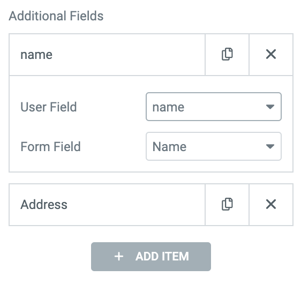Click the User Field dropdown arrow
This screenshot has width=301, height=284.
coord(270,107)
